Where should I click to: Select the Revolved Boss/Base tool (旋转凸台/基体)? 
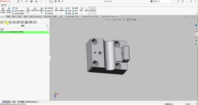(9, 10)
